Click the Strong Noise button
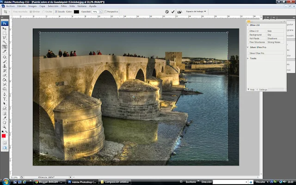 pyautogui.click(x=275, y=42)
